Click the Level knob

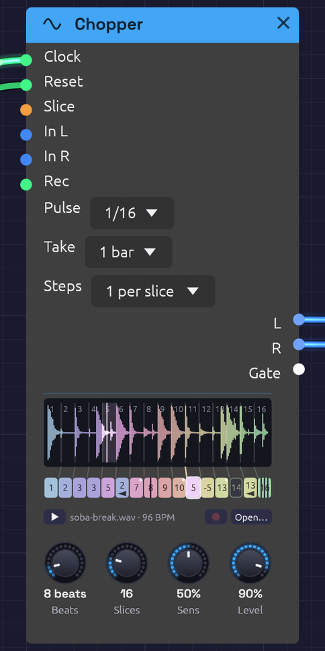[250, 563]
